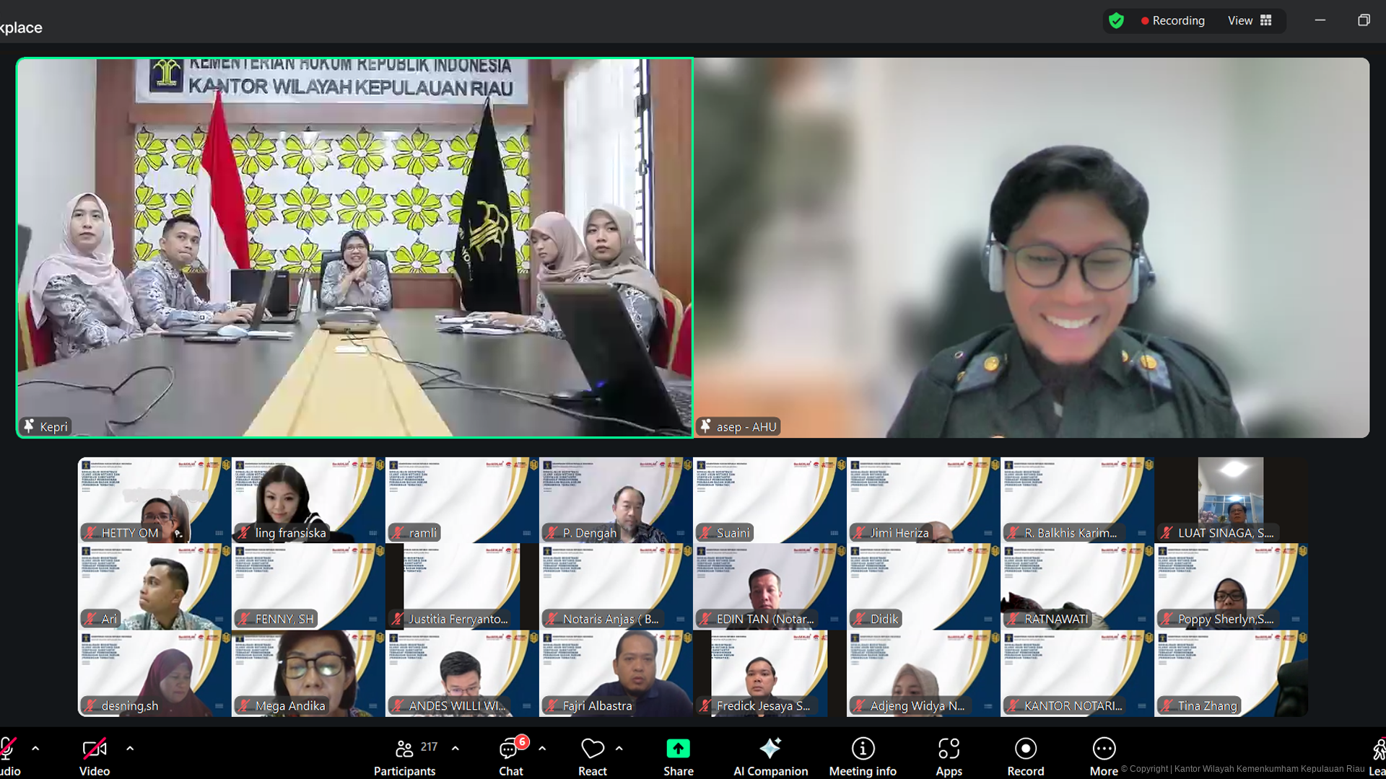This screenshot has width=1386, height=779.
Task: Unpin the Kepri video via pin icon
Action: click(x=28, y=426)
